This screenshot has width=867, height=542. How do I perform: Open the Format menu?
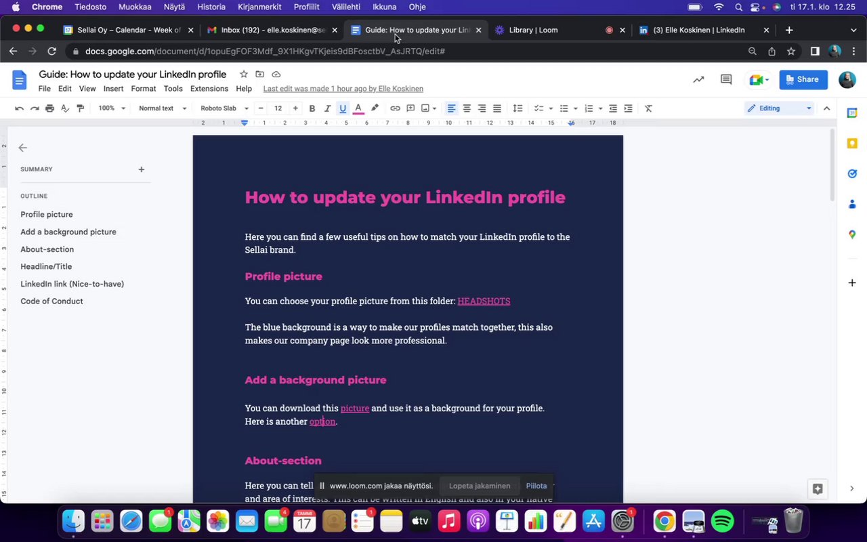point(144,89)
